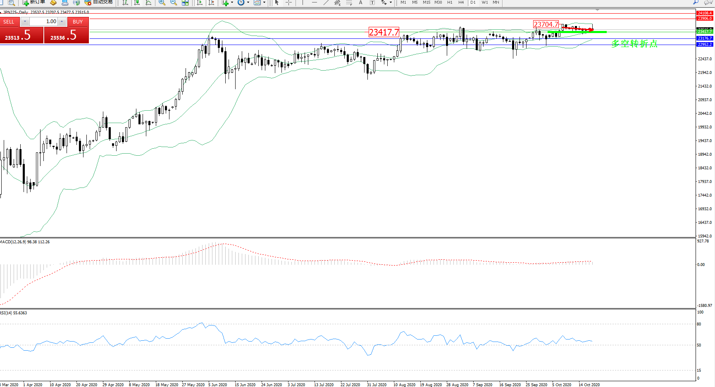
Task: Switch chart to line chart mode
Action: (x=148, y=2)
